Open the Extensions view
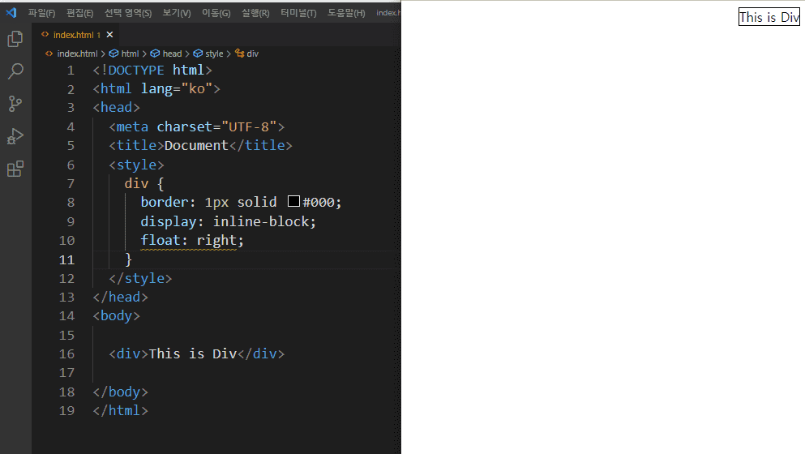Viewport: 805px width, 454px height. point(15,169)
